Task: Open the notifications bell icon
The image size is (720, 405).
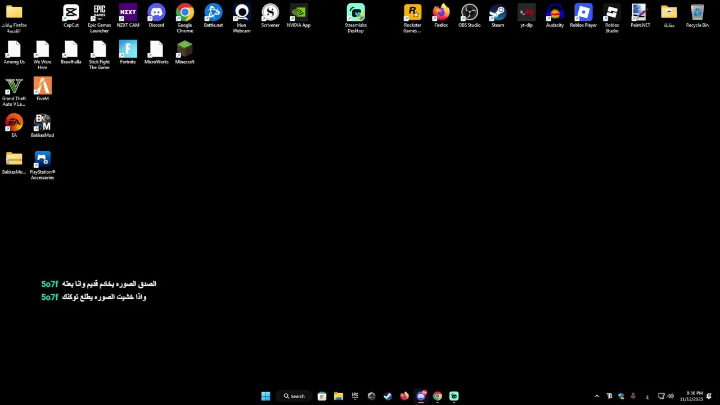Action: 709,396
